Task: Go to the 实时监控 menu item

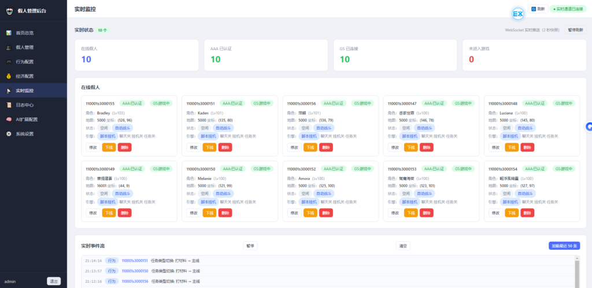Action: tap(33, 91)
